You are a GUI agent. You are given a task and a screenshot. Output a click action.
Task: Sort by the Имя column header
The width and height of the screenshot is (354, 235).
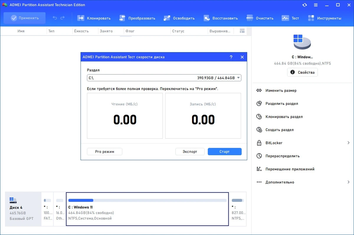21,31
